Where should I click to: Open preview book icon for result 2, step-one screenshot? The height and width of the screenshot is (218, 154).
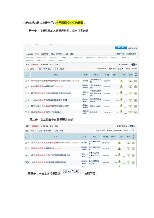point(130,86)
